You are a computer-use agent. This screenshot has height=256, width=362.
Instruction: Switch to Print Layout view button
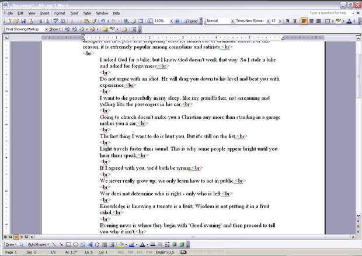16,237
